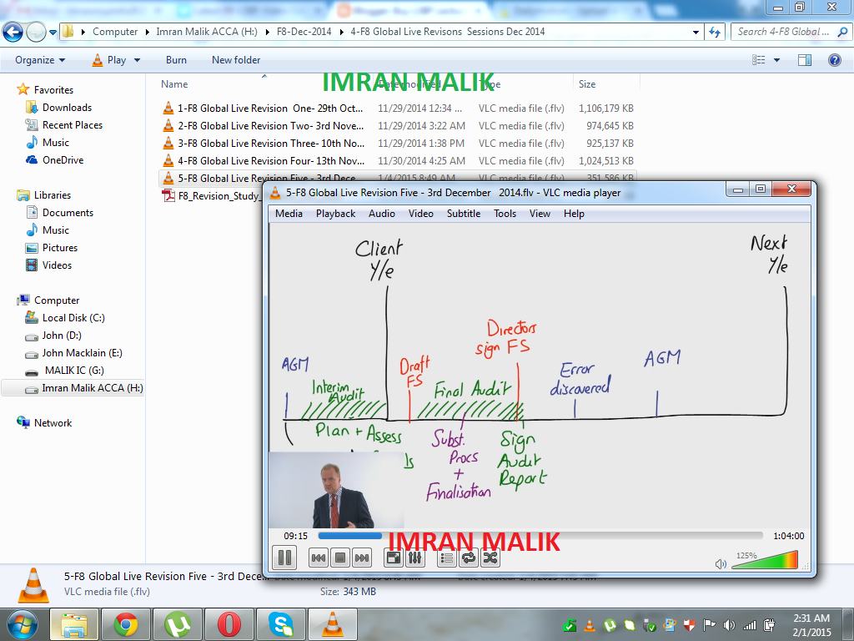Click Burn in Explorer toolbar
Image resolution: width=854 pixels, height=641 pixels.
click(176, 60)
